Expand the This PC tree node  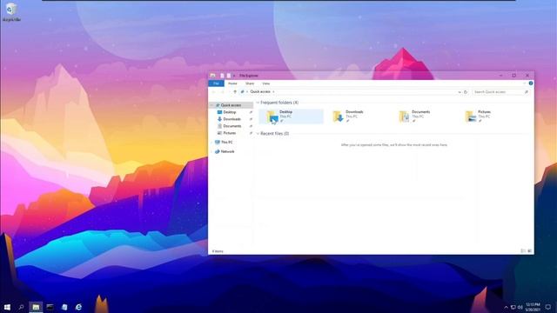click(x=212, y=143)
